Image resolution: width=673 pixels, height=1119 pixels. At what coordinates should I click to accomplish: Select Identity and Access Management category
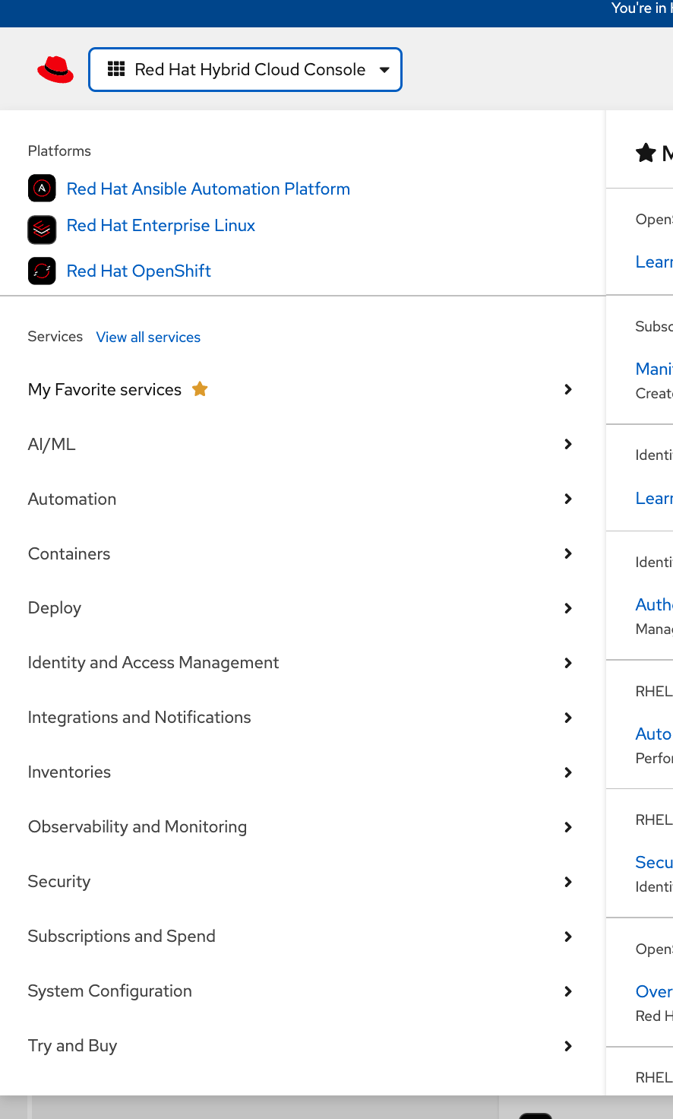[153, 663]
